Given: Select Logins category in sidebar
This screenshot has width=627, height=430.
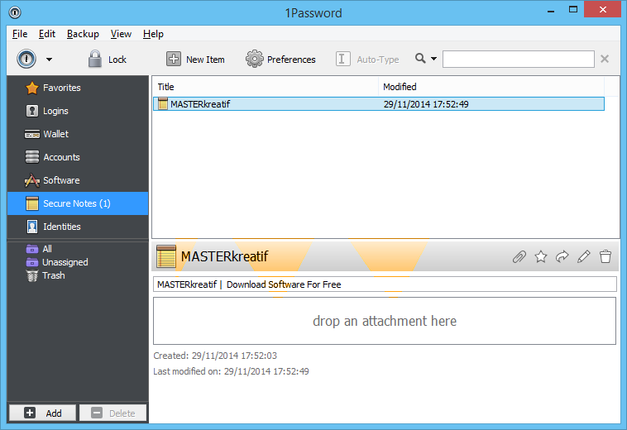Looking at the screenshot, I should coord(78,111).
